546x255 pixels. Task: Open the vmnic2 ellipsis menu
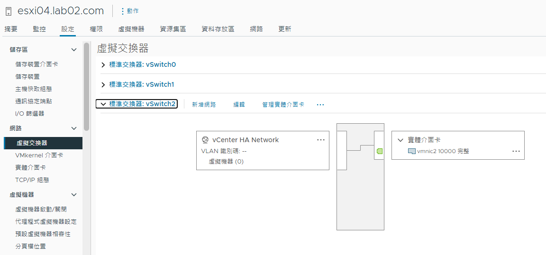(516, 151)
